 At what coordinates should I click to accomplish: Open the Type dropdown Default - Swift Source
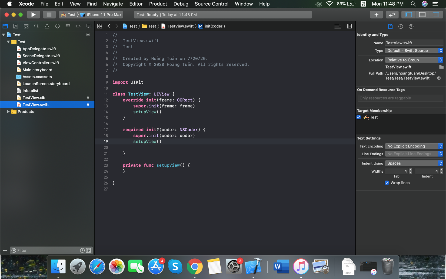(x=414, y=51)
